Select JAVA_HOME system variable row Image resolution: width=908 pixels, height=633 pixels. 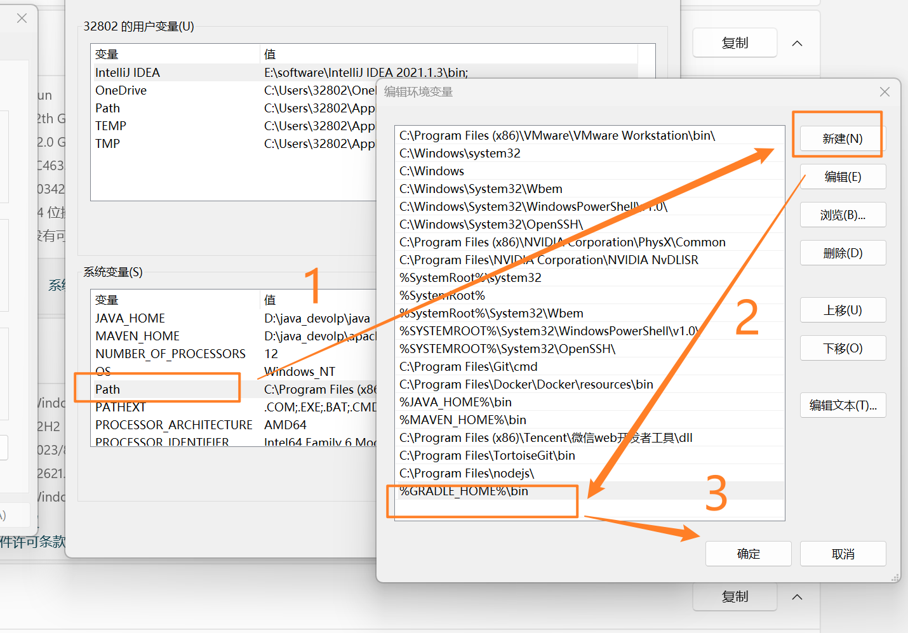pyautogui.click(x=130, y=318)
